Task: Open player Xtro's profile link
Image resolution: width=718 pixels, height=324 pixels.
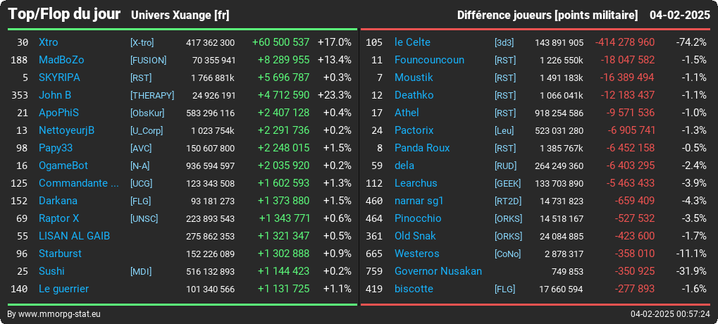Action: (x=49, y=42)
